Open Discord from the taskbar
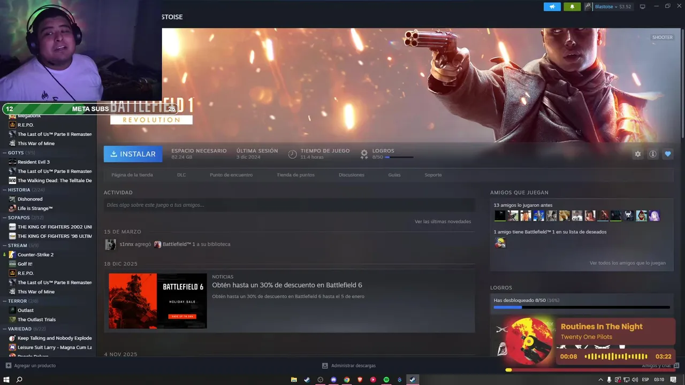Image resolution: width=685 pixels, height=385 pixels. coord(333,380)
